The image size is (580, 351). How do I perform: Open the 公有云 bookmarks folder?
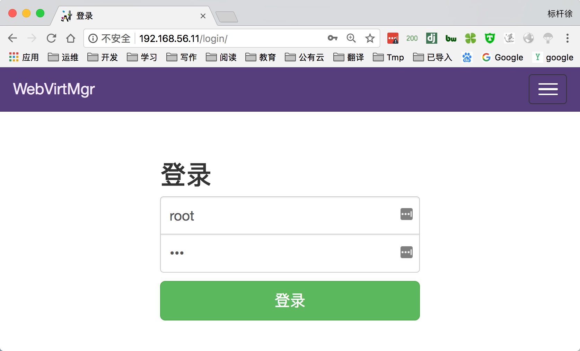(x=305, y=57)
